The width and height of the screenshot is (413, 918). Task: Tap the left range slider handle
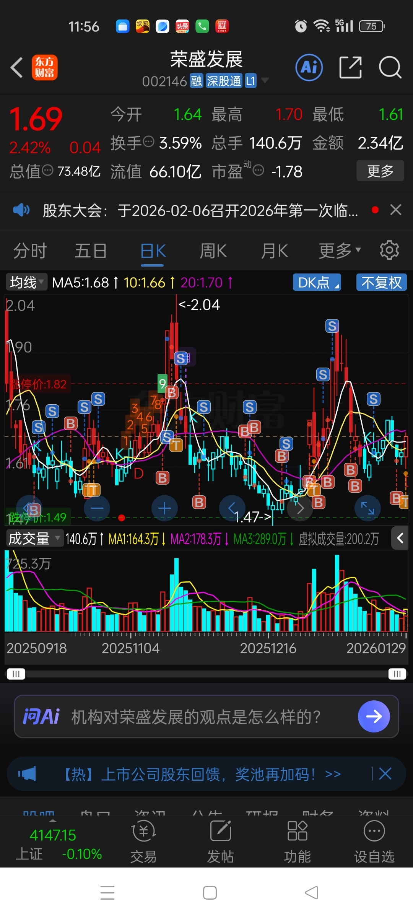pyautogui.click(x=16, y=674)
